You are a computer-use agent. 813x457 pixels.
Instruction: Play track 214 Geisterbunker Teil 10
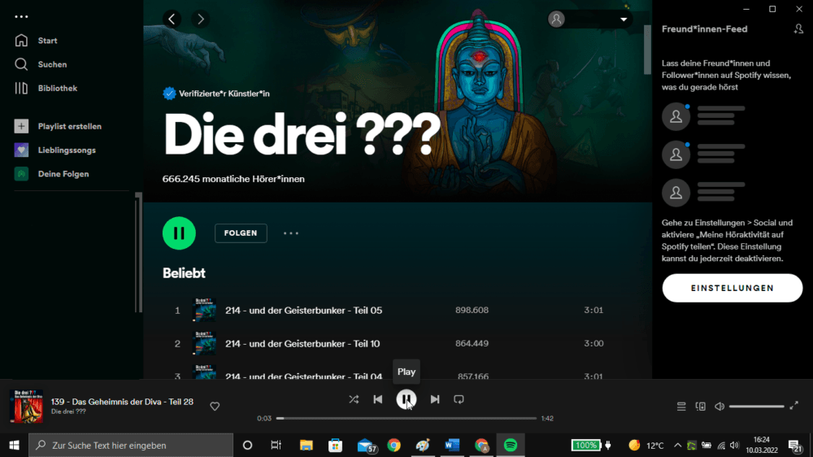point(302,343)
